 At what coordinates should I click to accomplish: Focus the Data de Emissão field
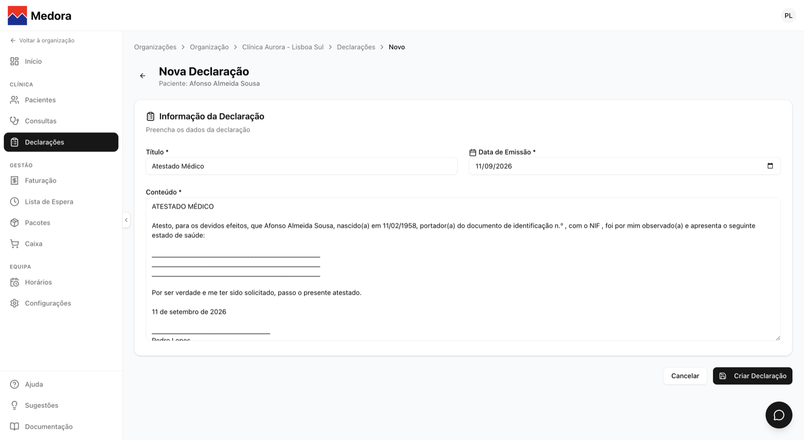[625, 166]
